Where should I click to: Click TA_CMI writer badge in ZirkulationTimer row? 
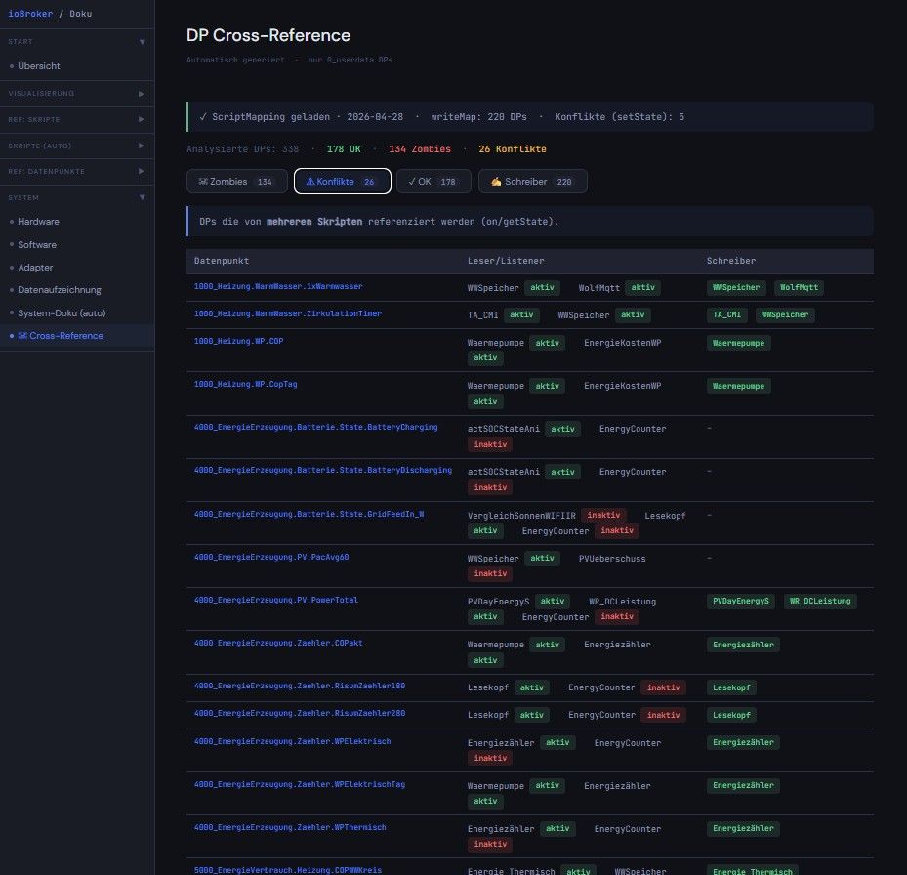pyautogui.click(x=726, y=314)
